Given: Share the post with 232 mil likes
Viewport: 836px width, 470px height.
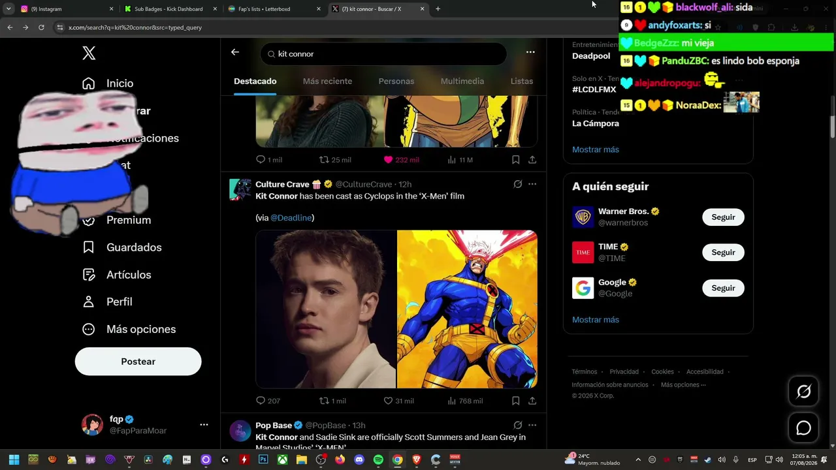Looking at the screenshot, I should 532,160.
